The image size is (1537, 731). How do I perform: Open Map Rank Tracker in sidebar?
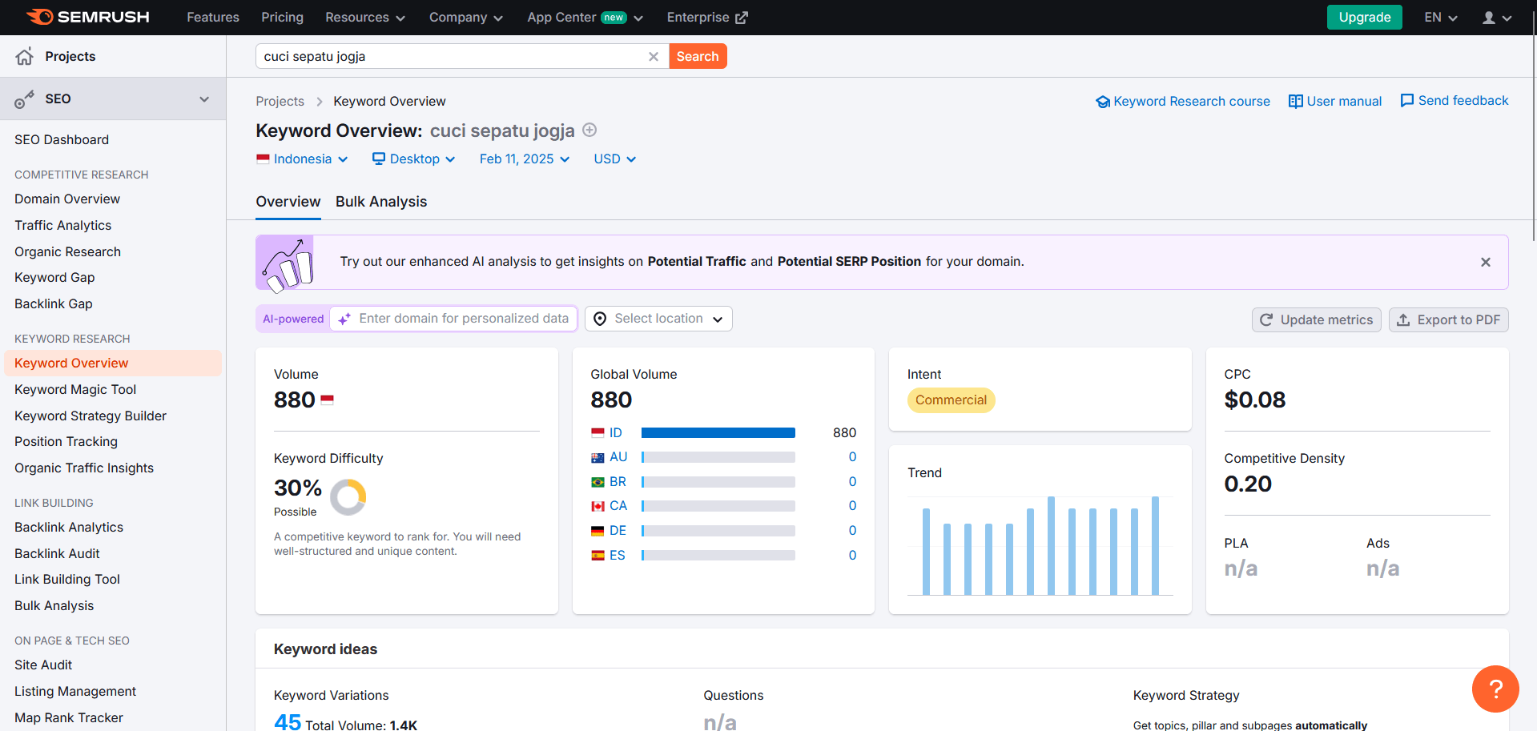pos(69,717)
